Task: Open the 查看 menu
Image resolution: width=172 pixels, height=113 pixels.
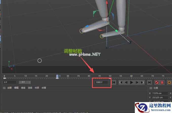Action: 23,88
